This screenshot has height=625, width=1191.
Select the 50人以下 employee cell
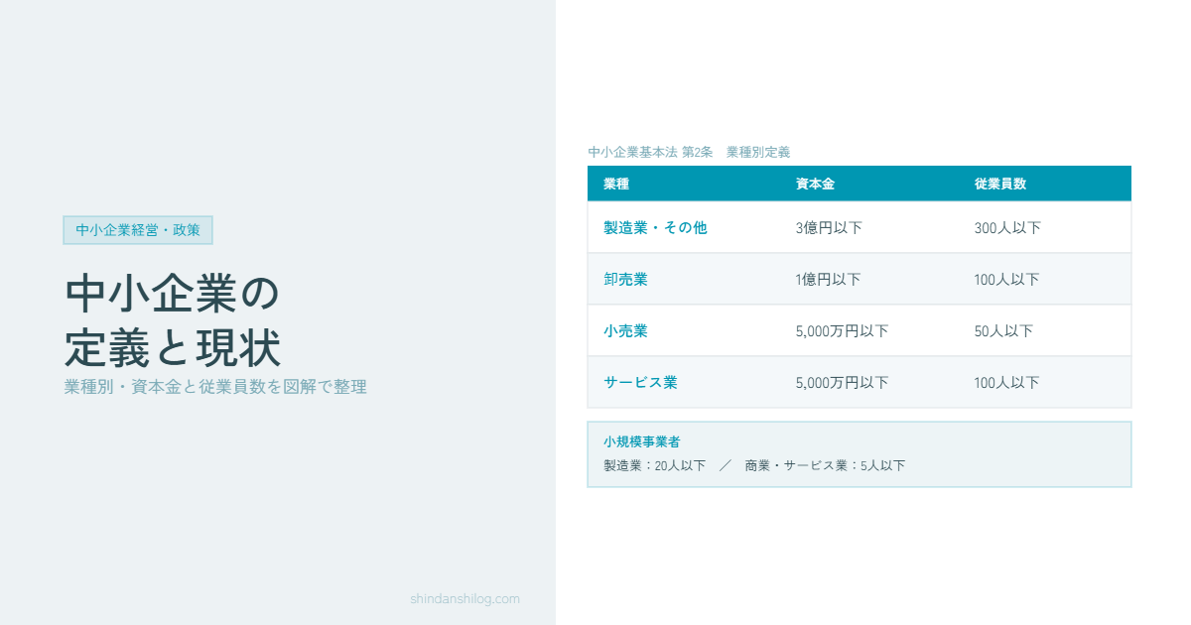point(1003,330)
